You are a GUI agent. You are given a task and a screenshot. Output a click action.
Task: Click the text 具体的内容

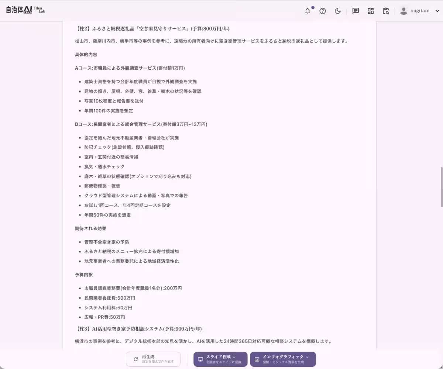pyautogui.click(x=86, y=55)
